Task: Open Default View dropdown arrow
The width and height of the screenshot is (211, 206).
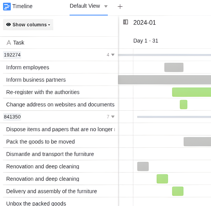Action: pos(106,6)
